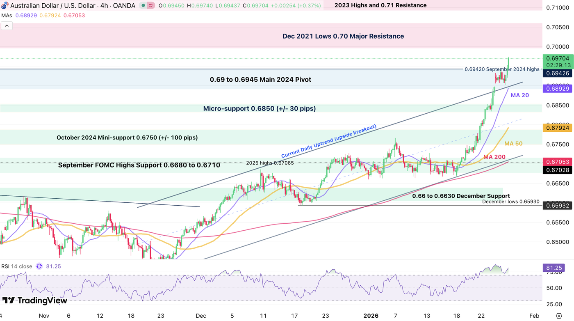The image size is (574, 321).
Task: Click the MA 200 red label on chart
Action: tap(494, 157)
